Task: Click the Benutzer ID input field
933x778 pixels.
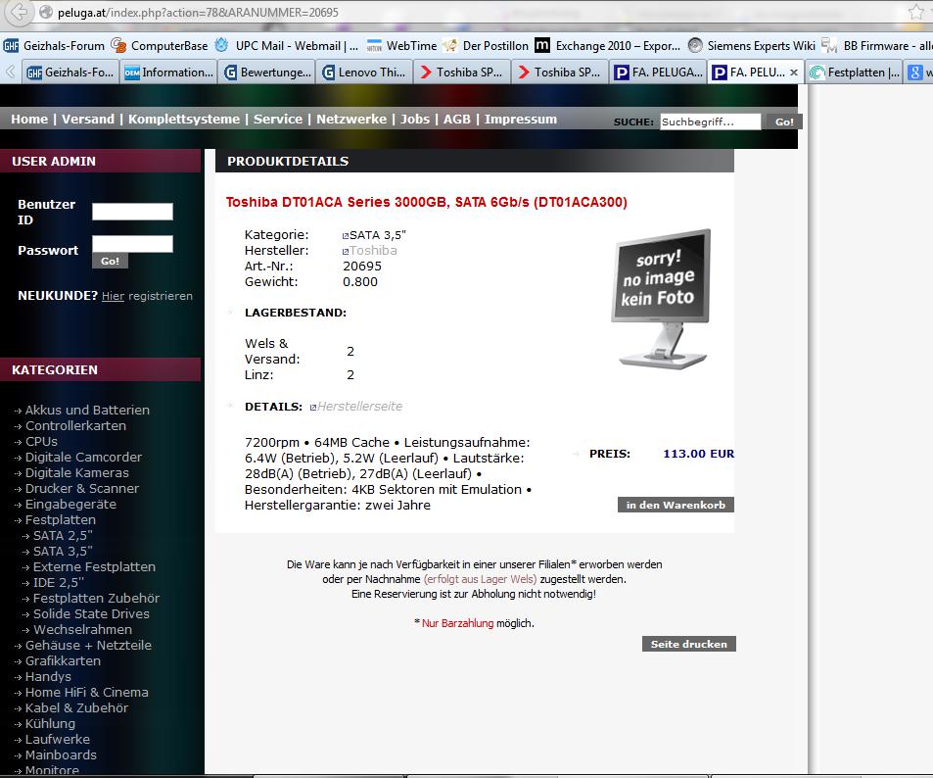Action: [133, 212]
